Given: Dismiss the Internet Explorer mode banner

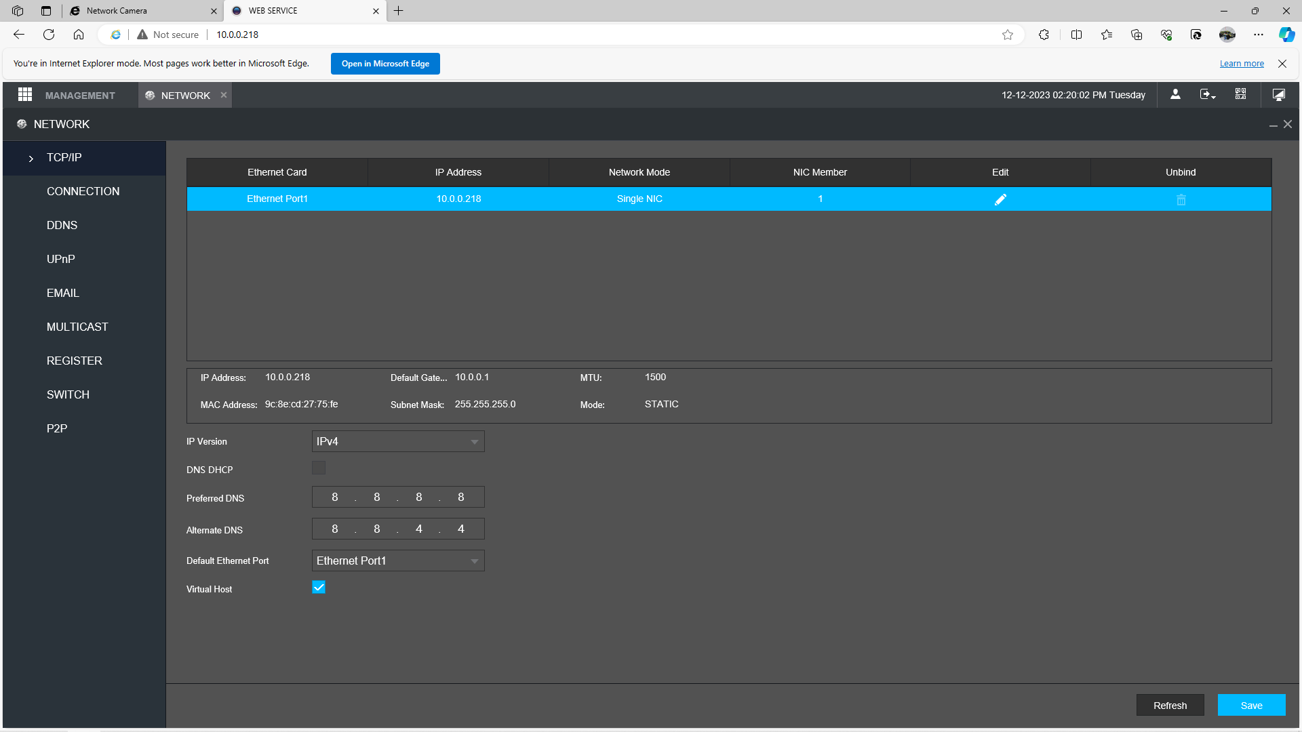Looking at the screenshot, I should [1282, 64].
